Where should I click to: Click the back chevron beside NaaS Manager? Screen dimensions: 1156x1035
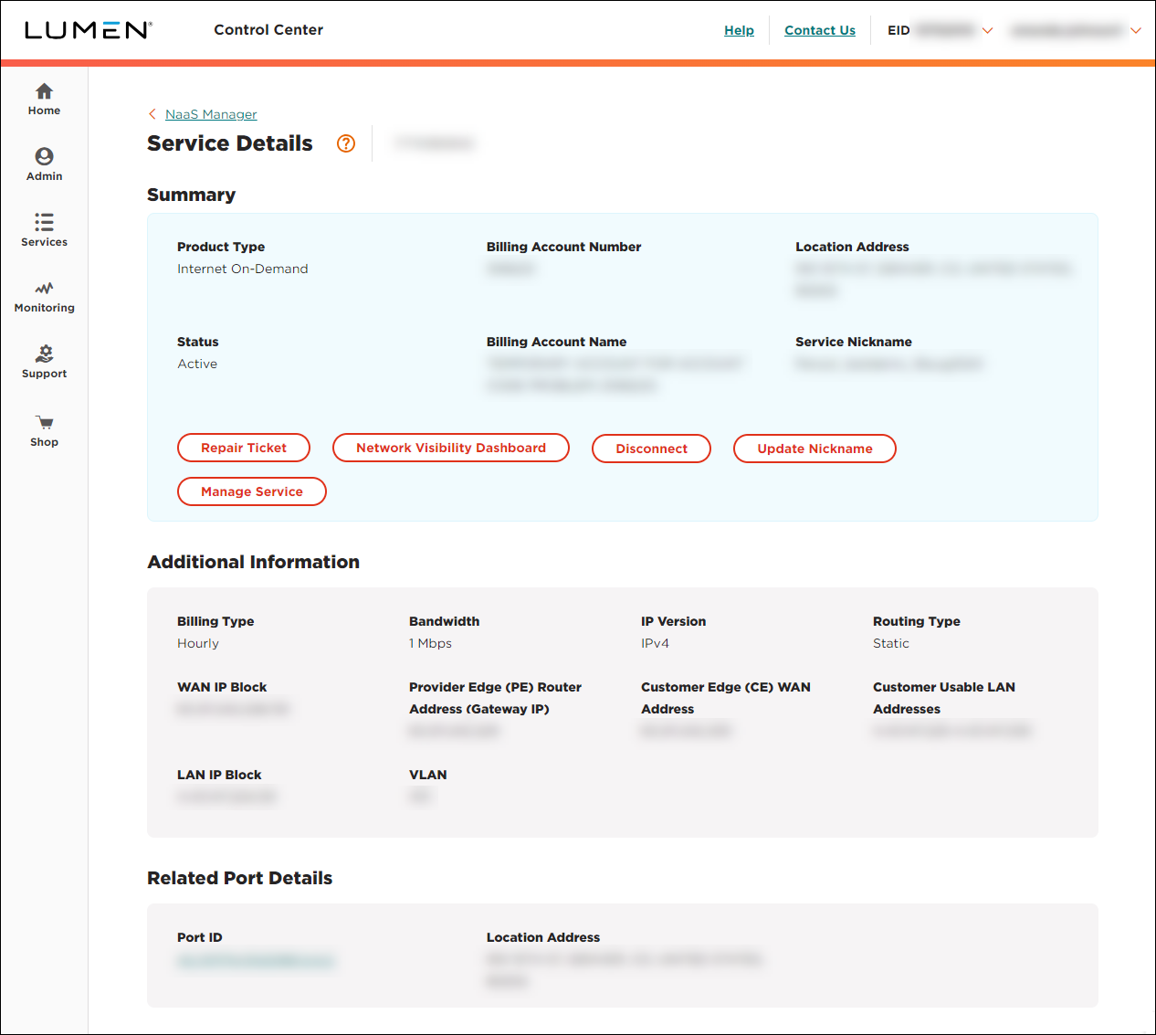coord(152,114)
